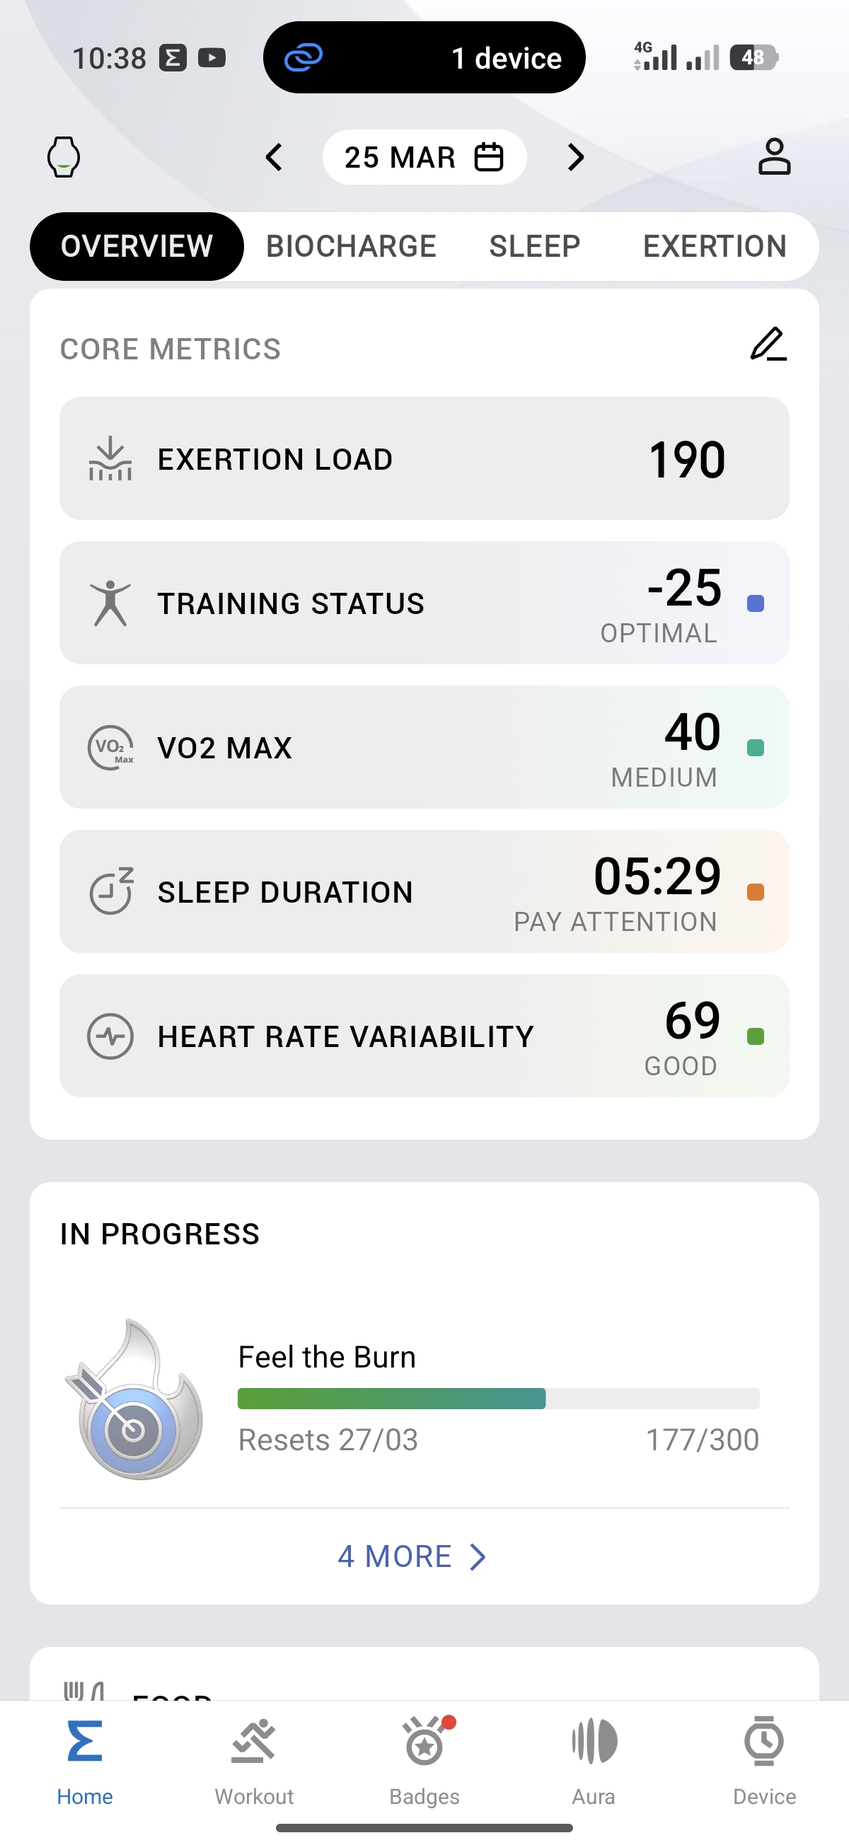The image size is (849, 1845).
Task: Tap the Home sigma icon
Action: (84, 1742)
